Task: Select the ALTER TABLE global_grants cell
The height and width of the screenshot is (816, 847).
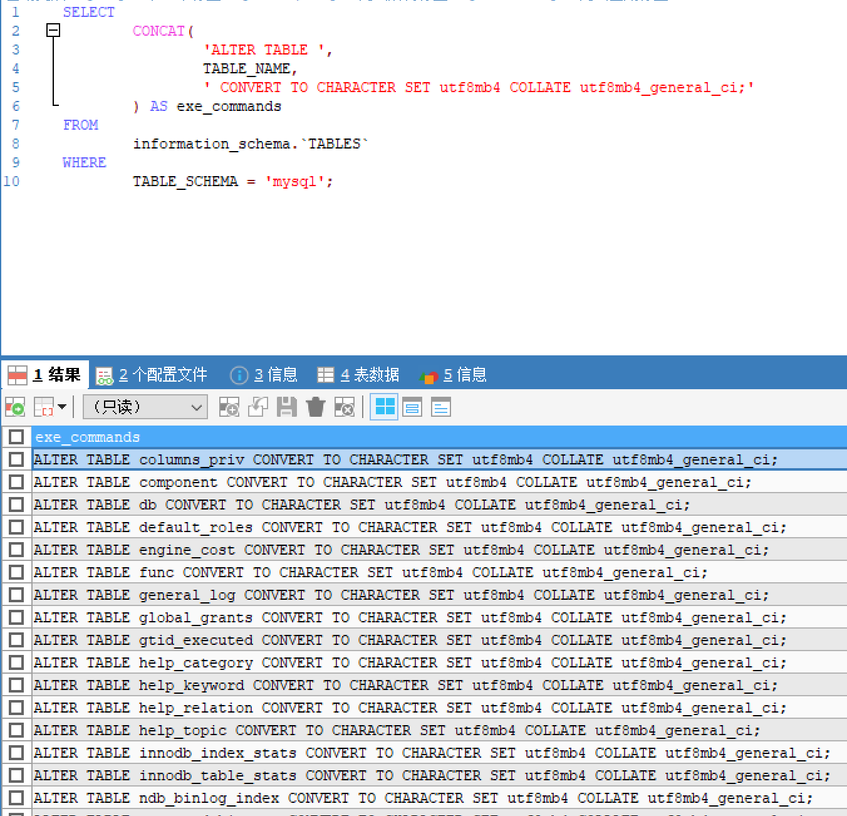Action: click(x=439, y=617)
